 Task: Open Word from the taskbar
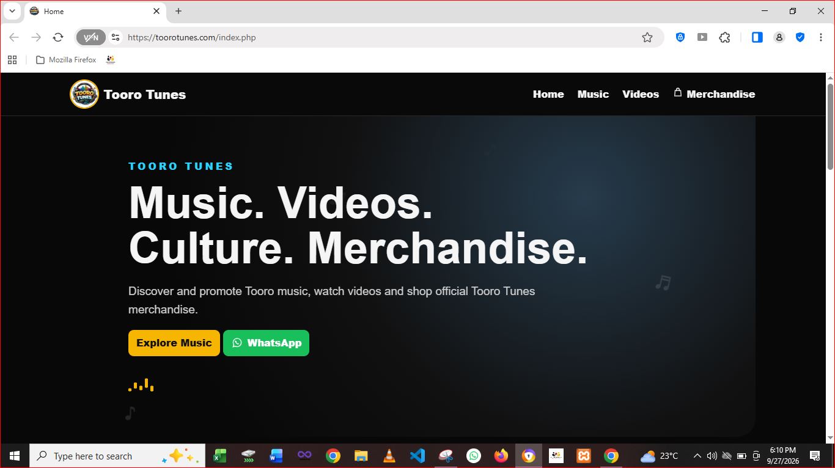click(276, 456)
